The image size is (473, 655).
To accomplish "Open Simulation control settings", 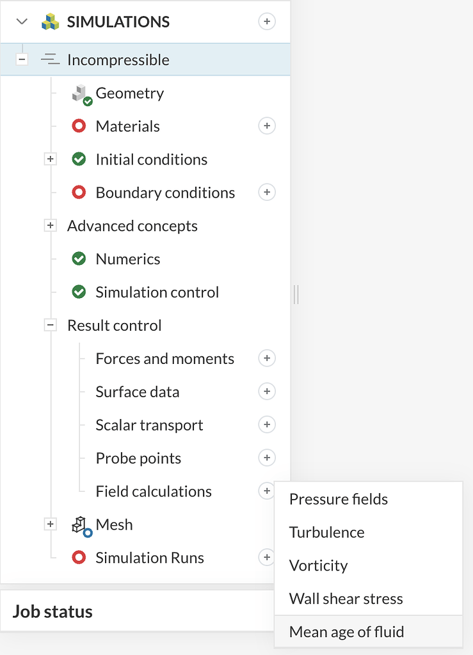I will (157, 292).
